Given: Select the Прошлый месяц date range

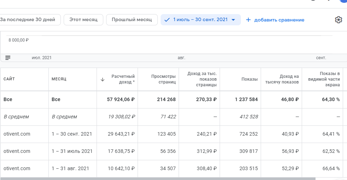Looking at the screenshot, I should [x=132, y=20].
